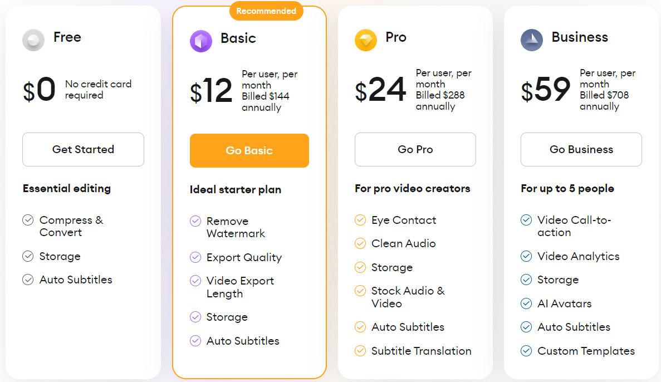
Task: Click the purple Basic plan gem icon
Action: point(200,41)
